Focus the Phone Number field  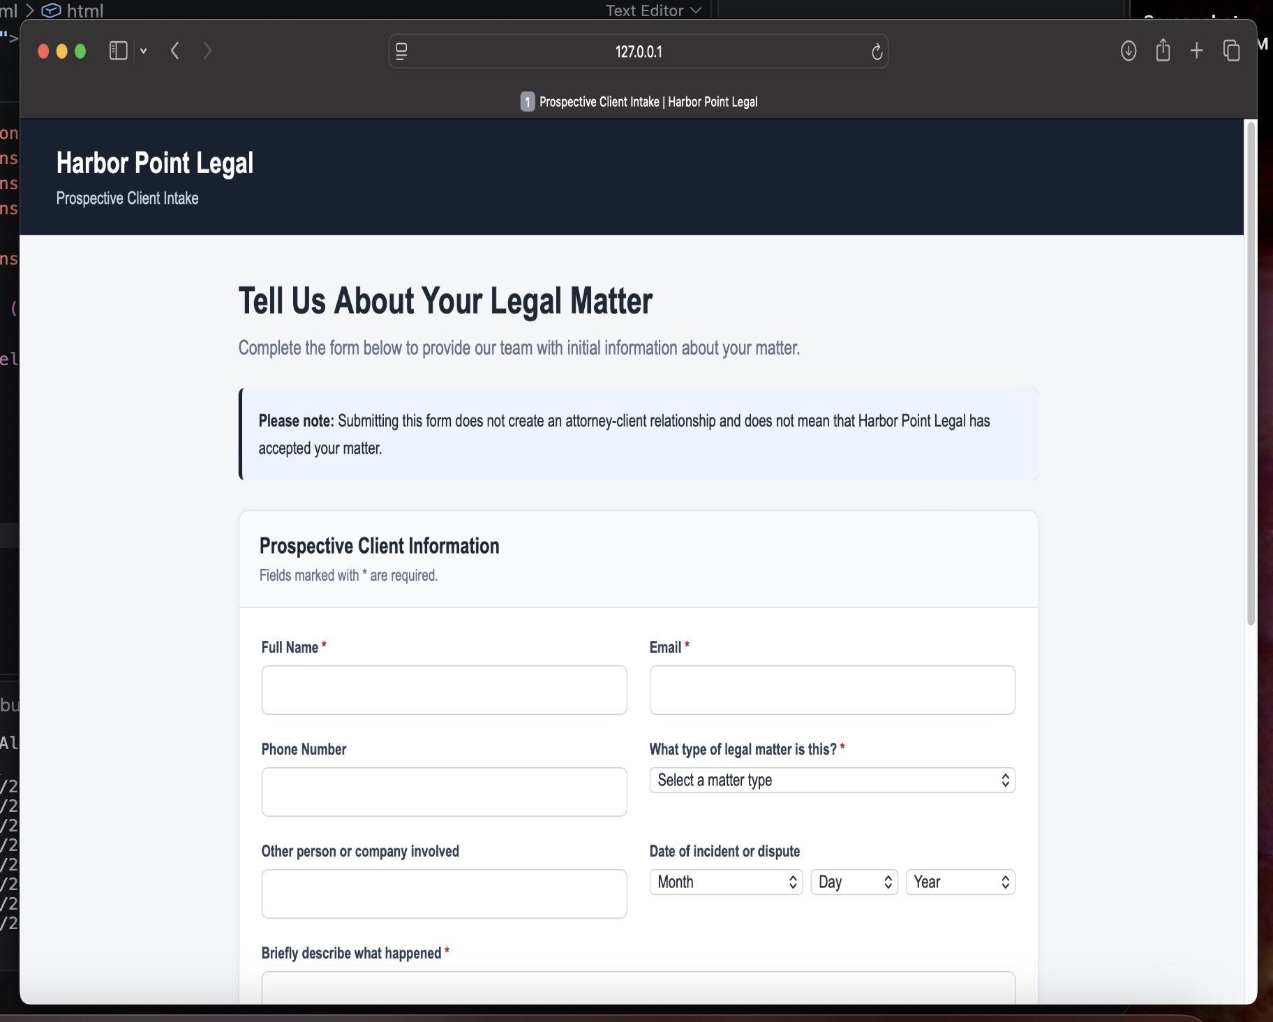coord(444,792)
